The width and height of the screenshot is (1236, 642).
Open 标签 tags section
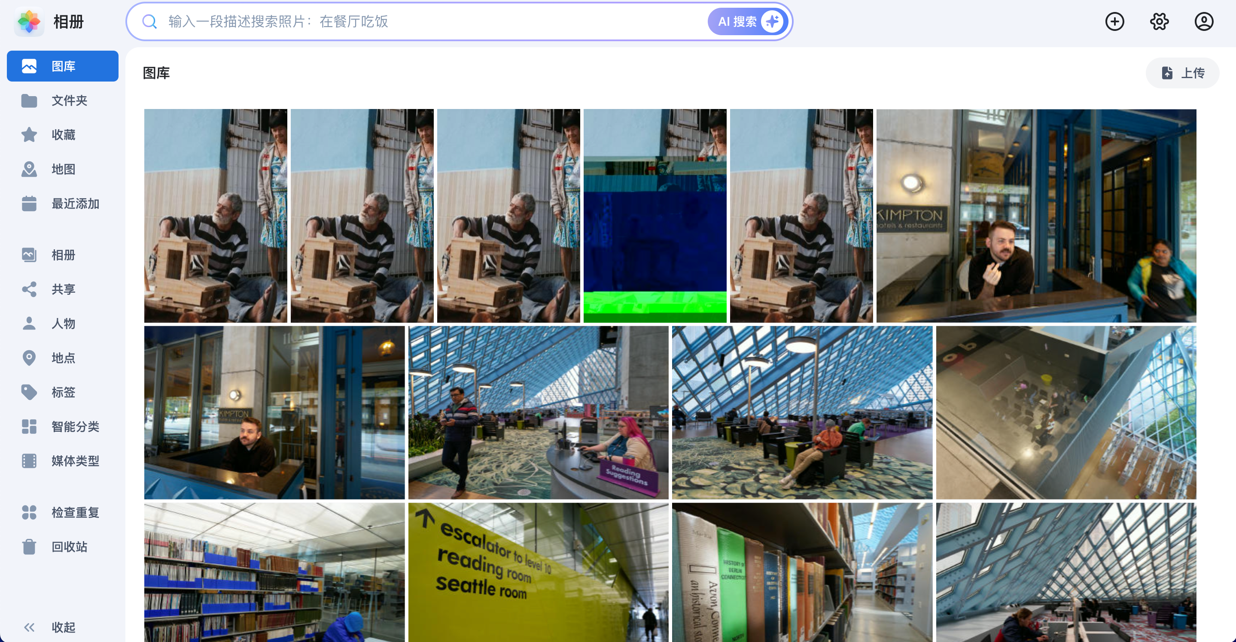(x=62, y=392)
